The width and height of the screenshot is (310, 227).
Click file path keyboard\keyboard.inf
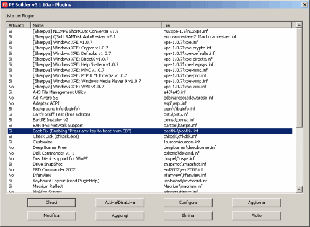(x=185, y=181)
